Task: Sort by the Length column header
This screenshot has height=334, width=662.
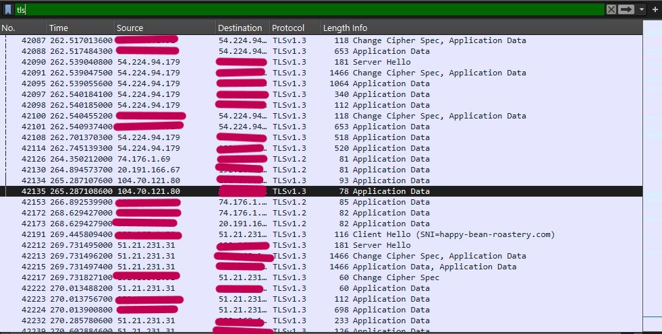Action: click(x=335, y=28)
